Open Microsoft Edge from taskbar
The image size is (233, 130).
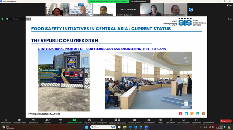141,127
